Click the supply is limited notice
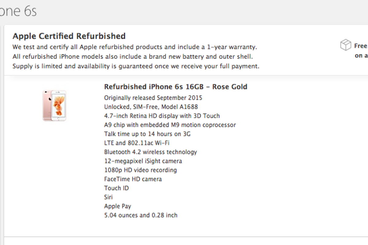 [x=136, y=66]
